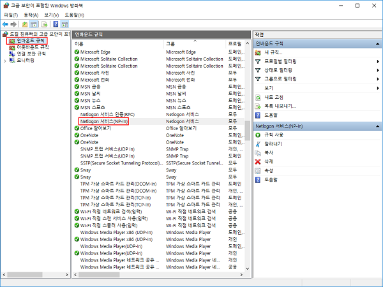The image size is (383, 287).
Task: Select the Microsoft 사진 rule
Action: point(159,73)
